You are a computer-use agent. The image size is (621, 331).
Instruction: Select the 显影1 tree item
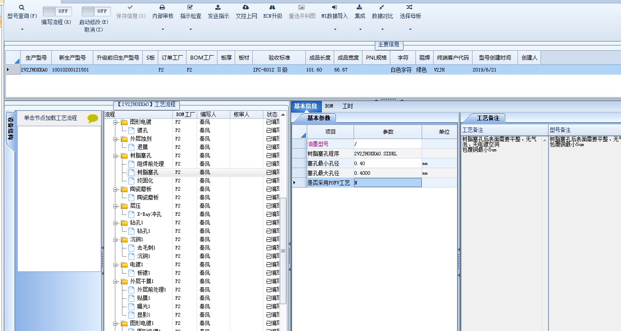click(x=144, y=315)
